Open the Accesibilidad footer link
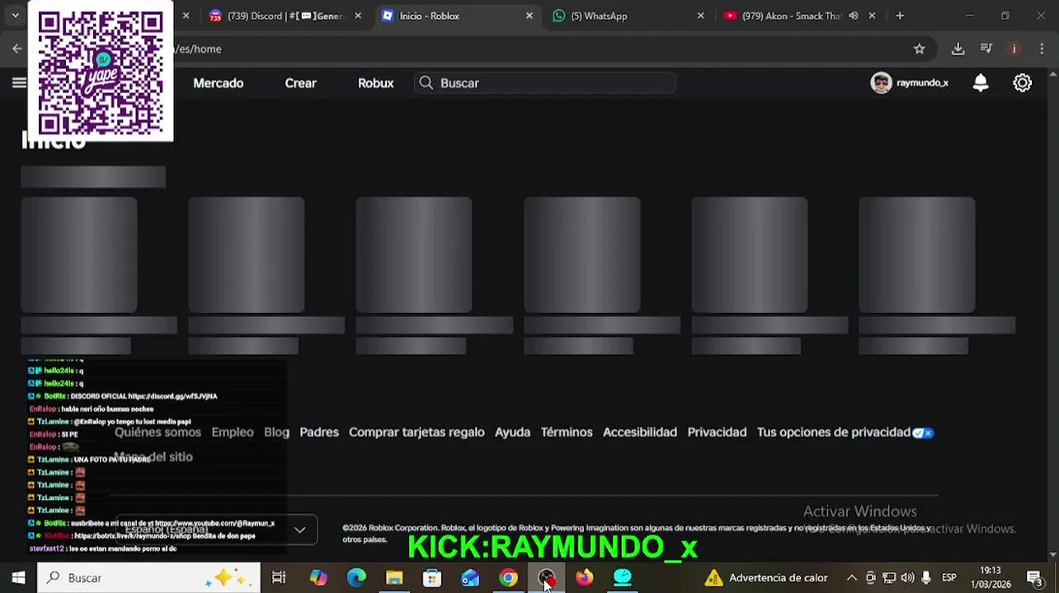1059x593 pixels. (640, 432)
